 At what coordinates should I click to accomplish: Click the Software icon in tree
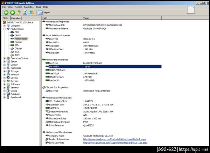click(x=8, y=84)
